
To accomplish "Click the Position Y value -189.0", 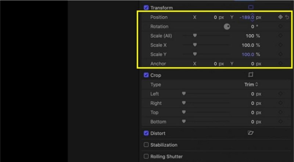I will 247,17.
